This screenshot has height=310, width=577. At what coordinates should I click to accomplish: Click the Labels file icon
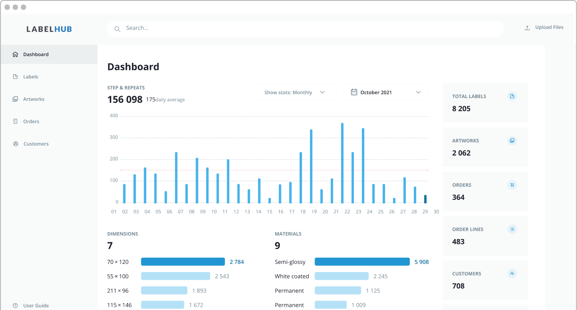(15, 77)
